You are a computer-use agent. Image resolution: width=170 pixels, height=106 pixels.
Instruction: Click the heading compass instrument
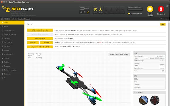[155, 100]
